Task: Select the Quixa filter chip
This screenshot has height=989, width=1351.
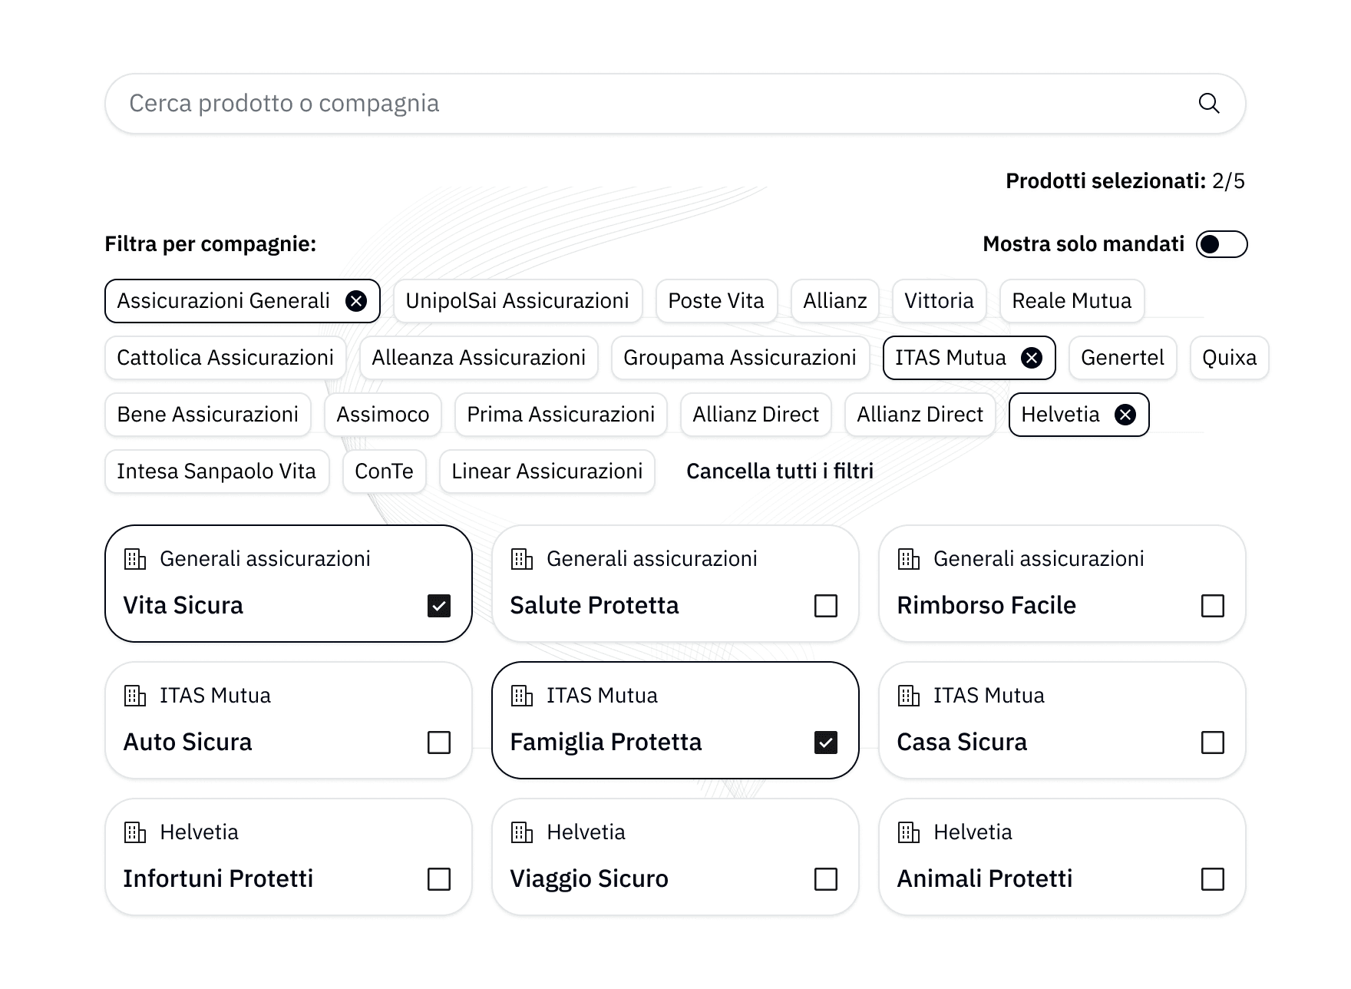Action: pyautogui.click(x=1228, y=358)
